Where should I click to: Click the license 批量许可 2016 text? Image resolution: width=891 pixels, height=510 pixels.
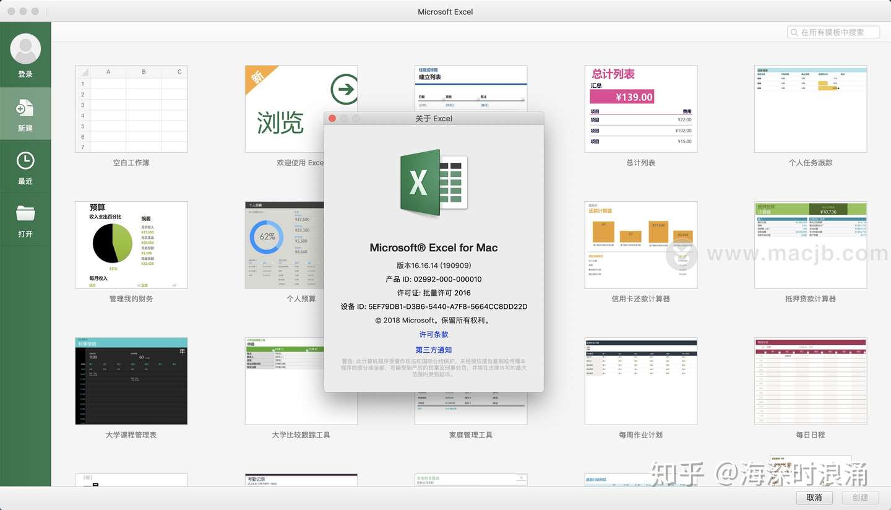pos(434,293)
